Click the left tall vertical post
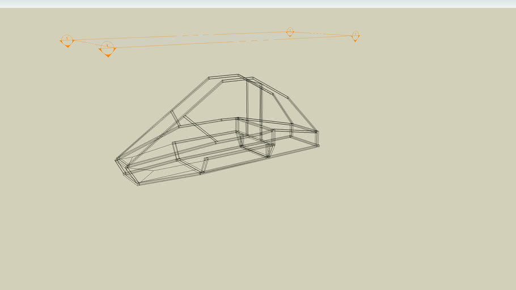 click(x=247, y=108)
